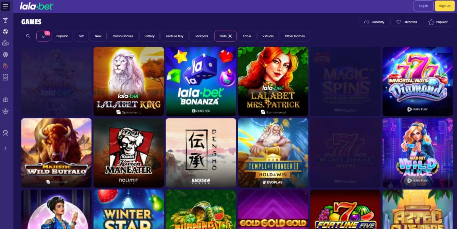457x229 pixels.
Task: Click the yellow Sign Up button
Action: point(445,6)
